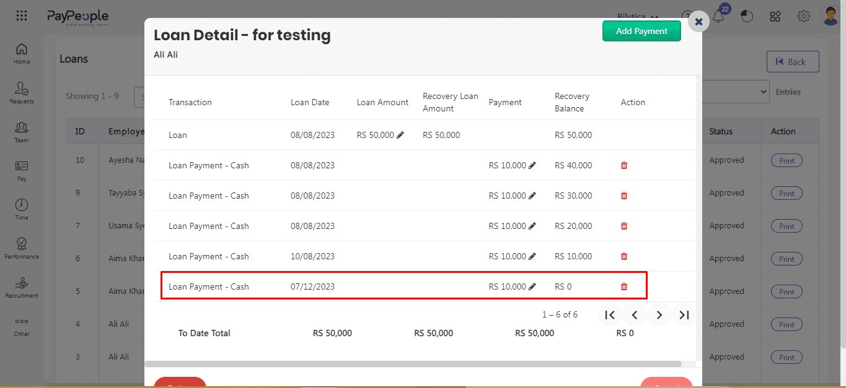
Task: Edit payment with RS 20,000 recovery balance
Action: 532,226
